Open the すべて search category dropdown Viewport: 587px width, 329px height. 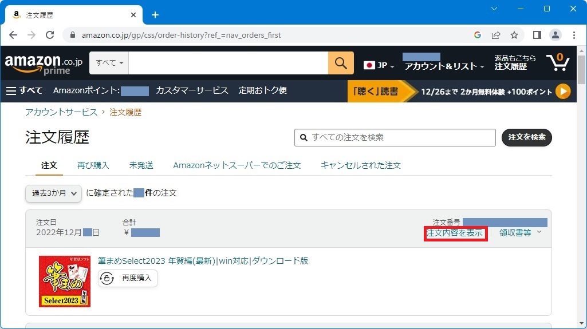109,63
